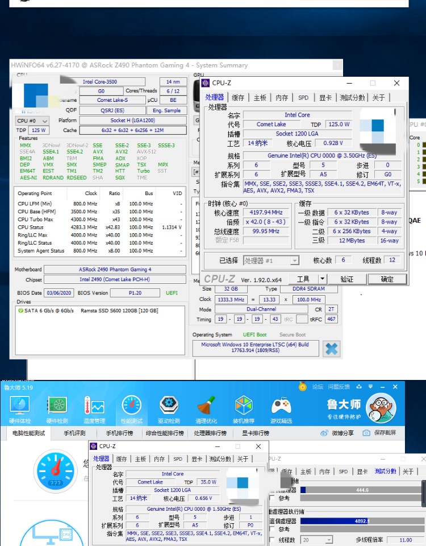
Task: Click the Weibo icon beside 微博分享
Action: click(324, 433)
